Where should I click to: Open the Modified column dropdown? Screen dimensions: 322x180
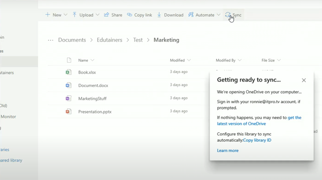click(189, 60)
